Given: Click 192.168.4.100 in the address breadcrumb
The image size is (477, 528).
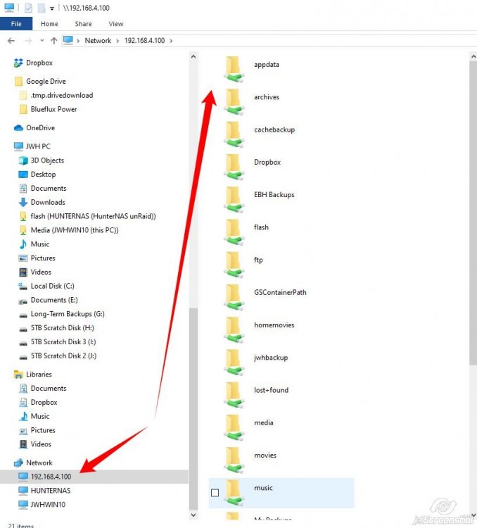Looking at the screenshot, I should 144,41.
